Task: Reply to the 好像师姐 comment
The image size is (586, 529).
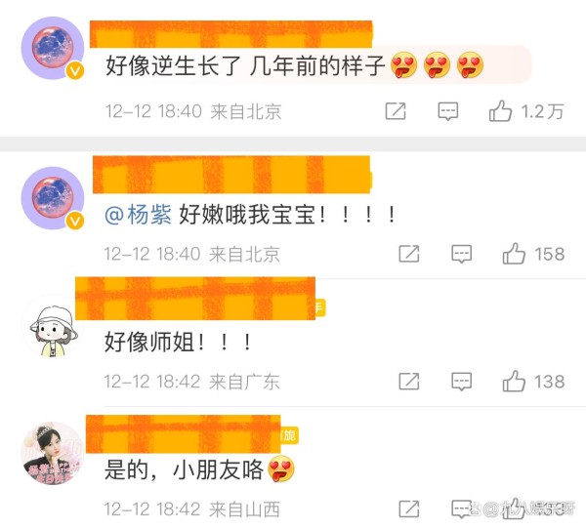Action: tap(462, 382)
